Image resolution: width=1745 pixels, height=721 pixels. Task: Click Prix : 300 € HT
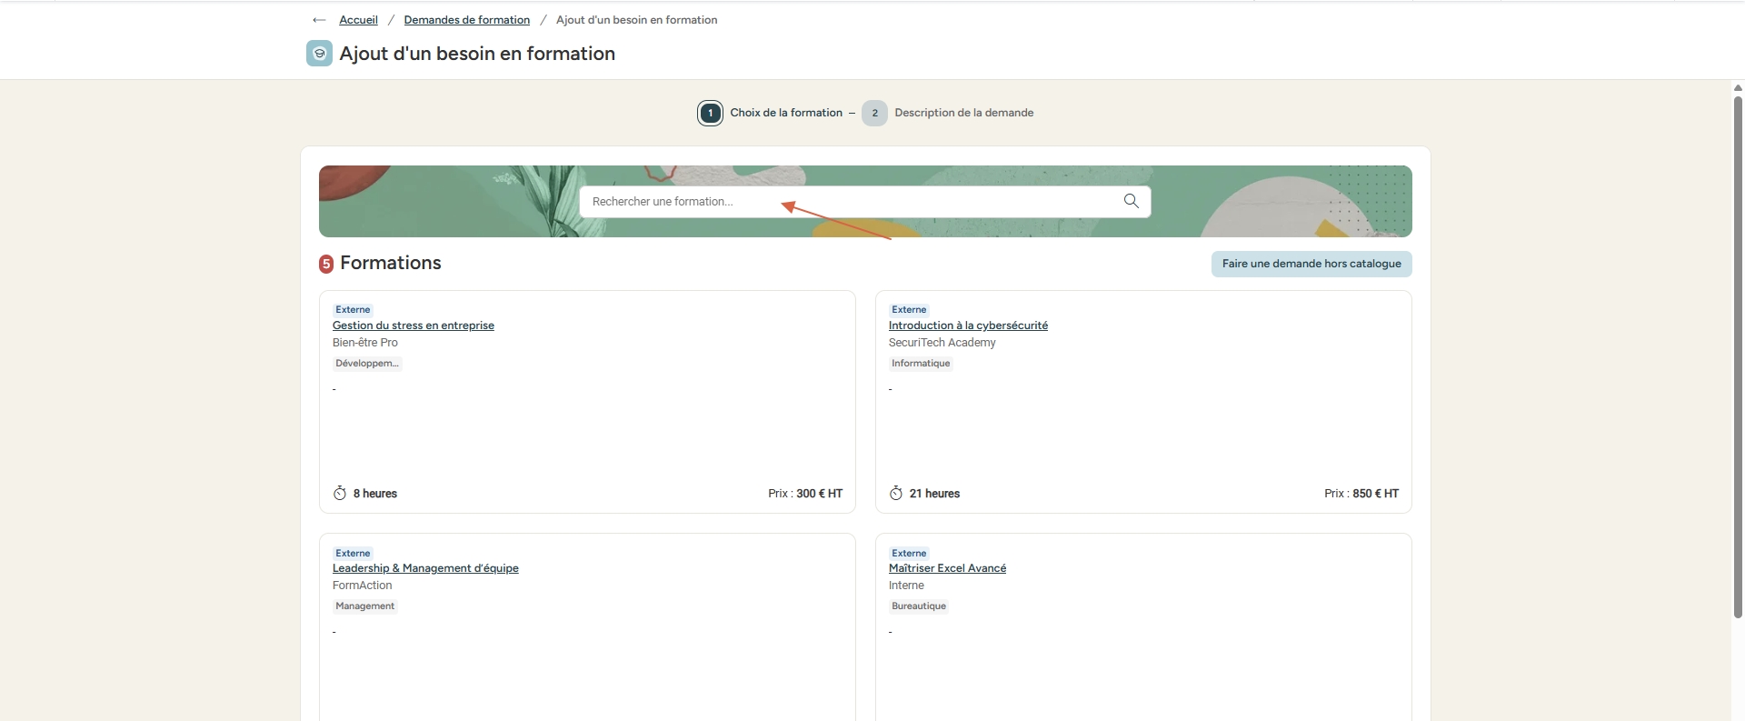point(805,494)
